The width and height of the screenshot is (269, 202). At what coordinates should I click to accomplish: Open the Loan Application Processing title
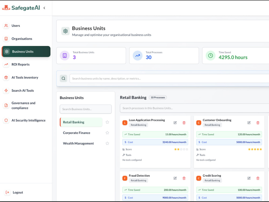pos(147,120)
